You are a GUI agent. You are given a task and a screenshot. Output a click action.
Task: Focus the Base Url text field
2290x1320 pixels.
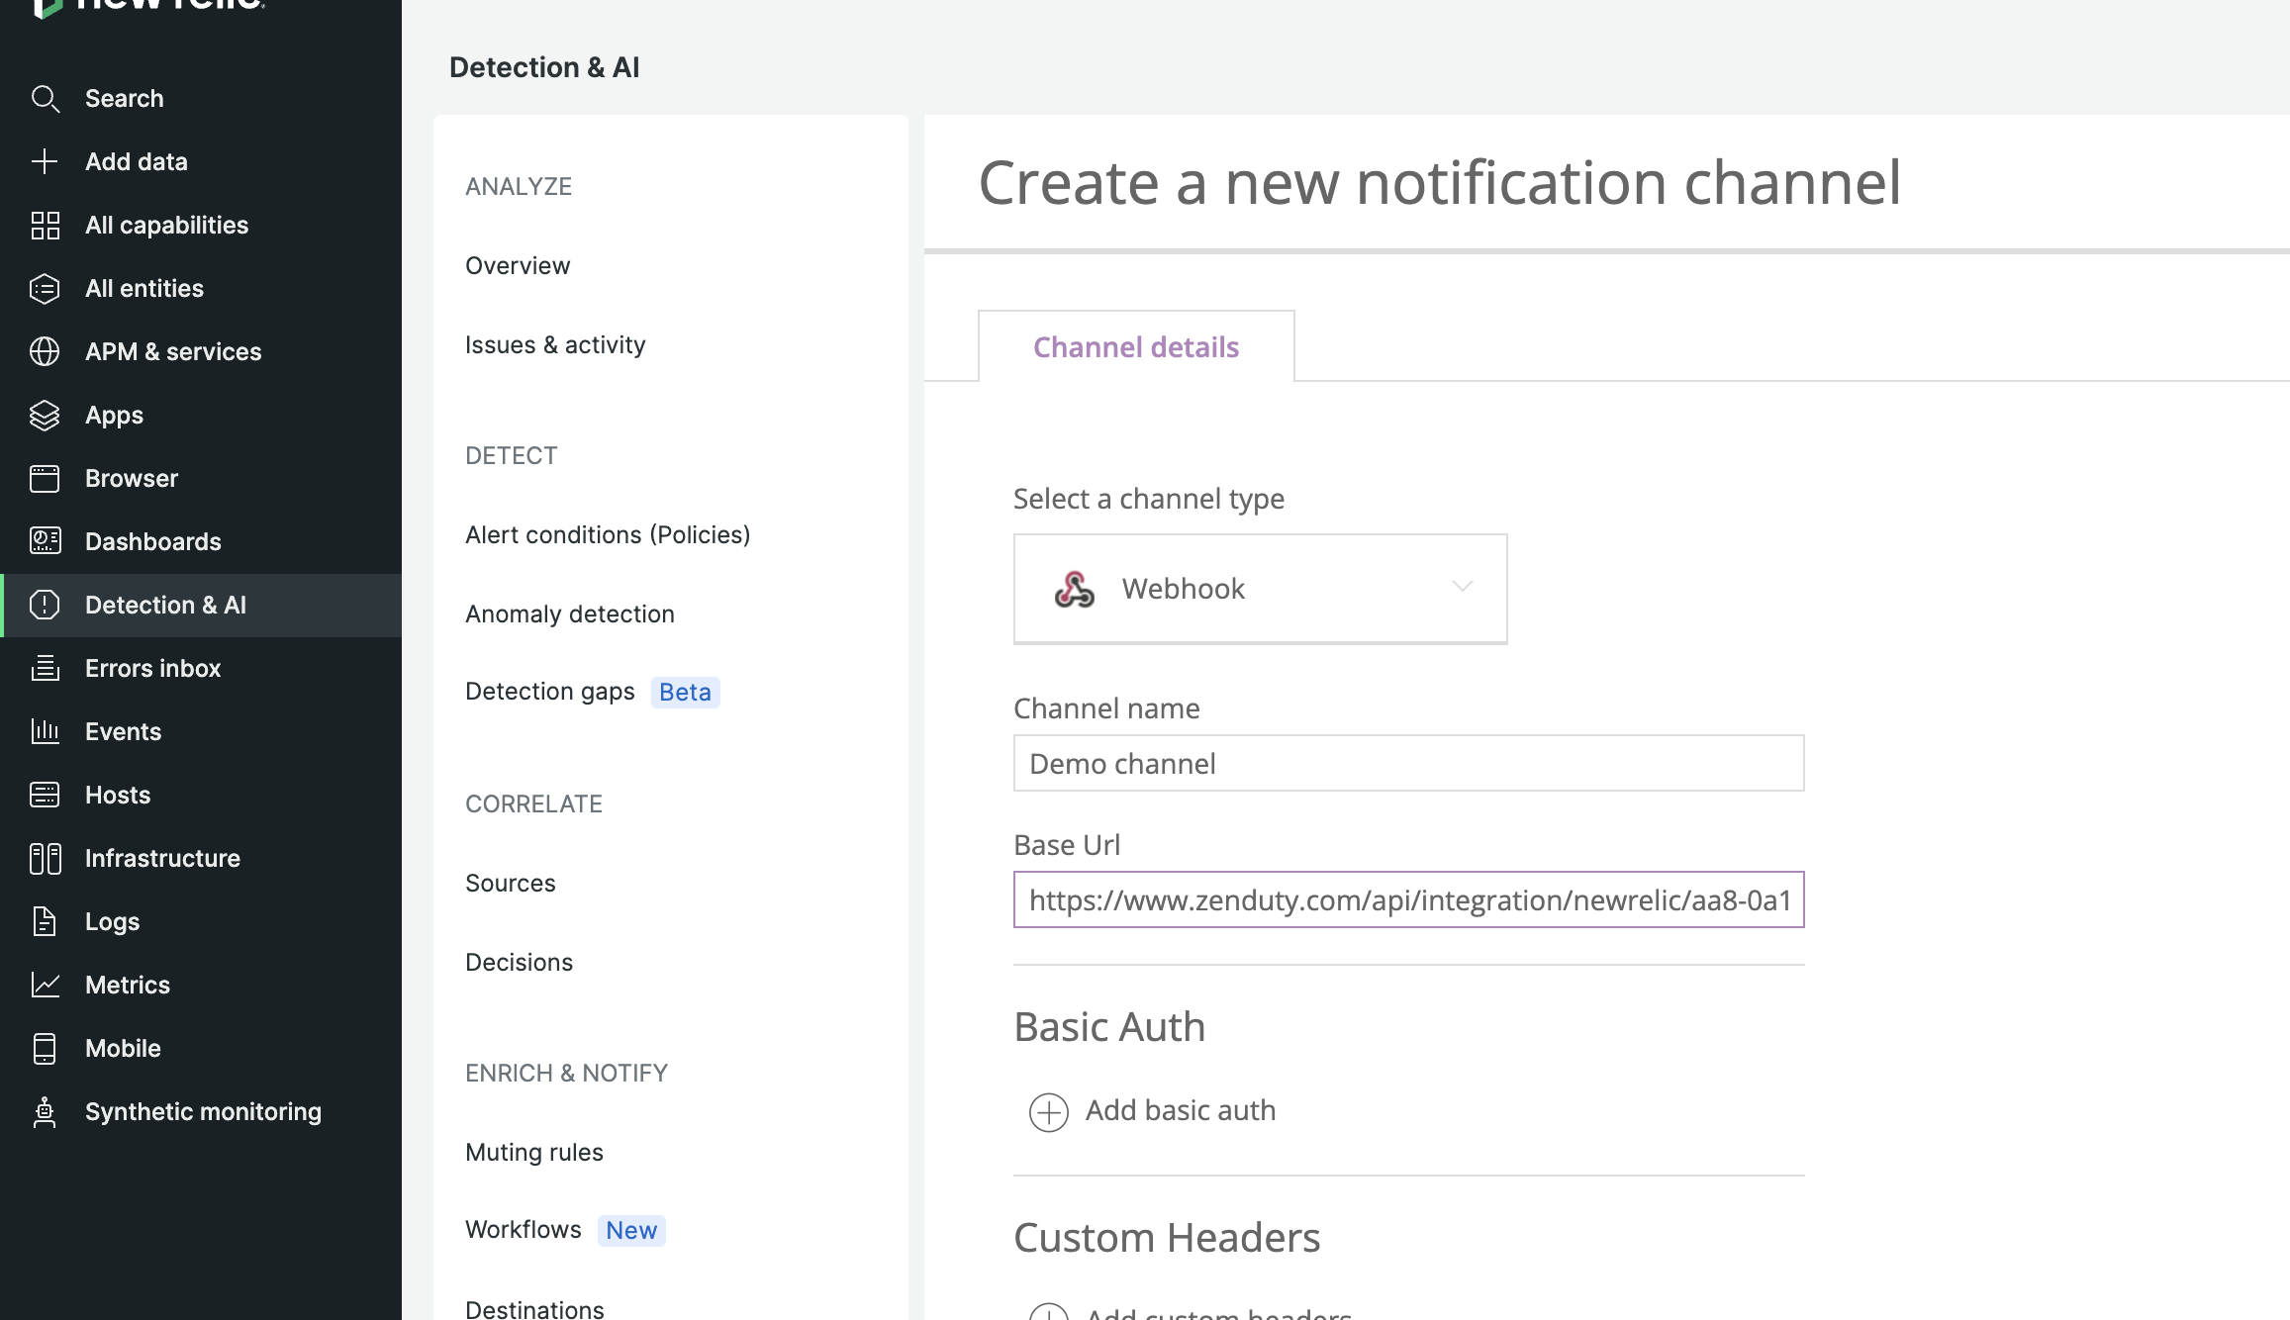(x=1407, y=900)
